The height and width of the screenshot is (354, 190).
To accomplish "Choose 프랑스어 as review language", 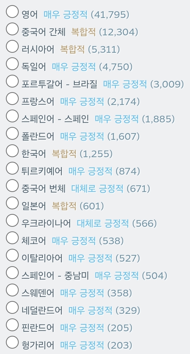I will (12, 99).
